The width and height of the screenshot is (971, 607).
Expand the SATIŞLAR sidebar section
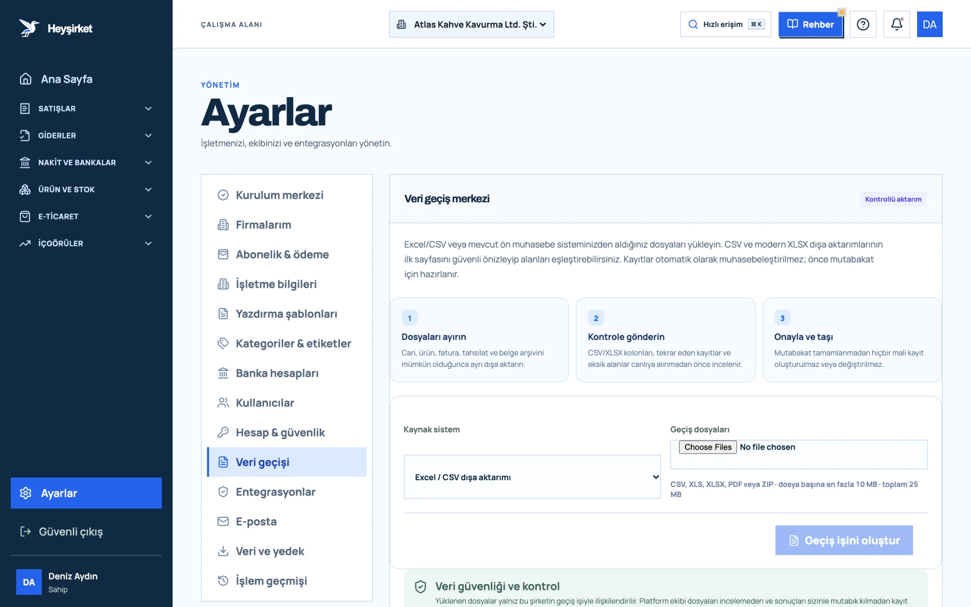86,108
